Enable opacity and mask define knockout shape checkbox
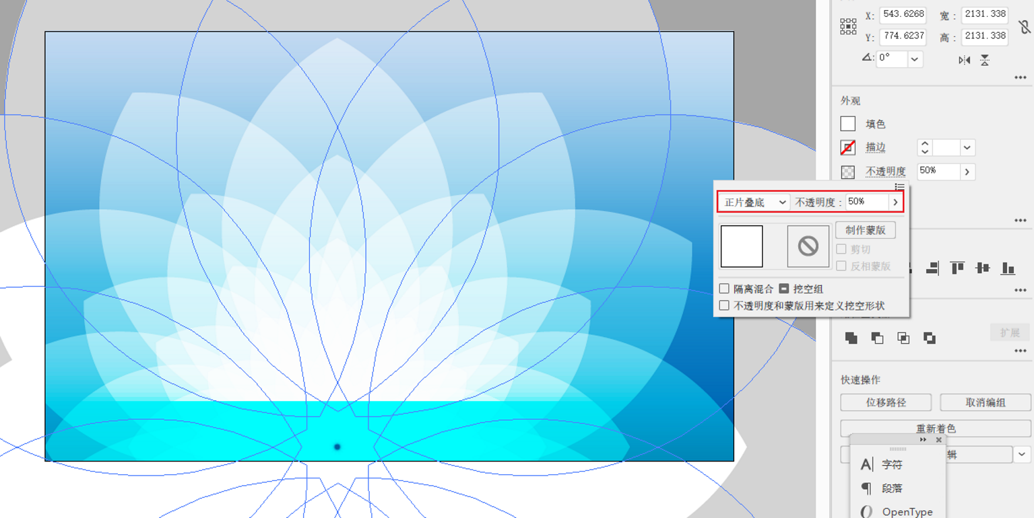1034x518 pixels. (724, 305)
